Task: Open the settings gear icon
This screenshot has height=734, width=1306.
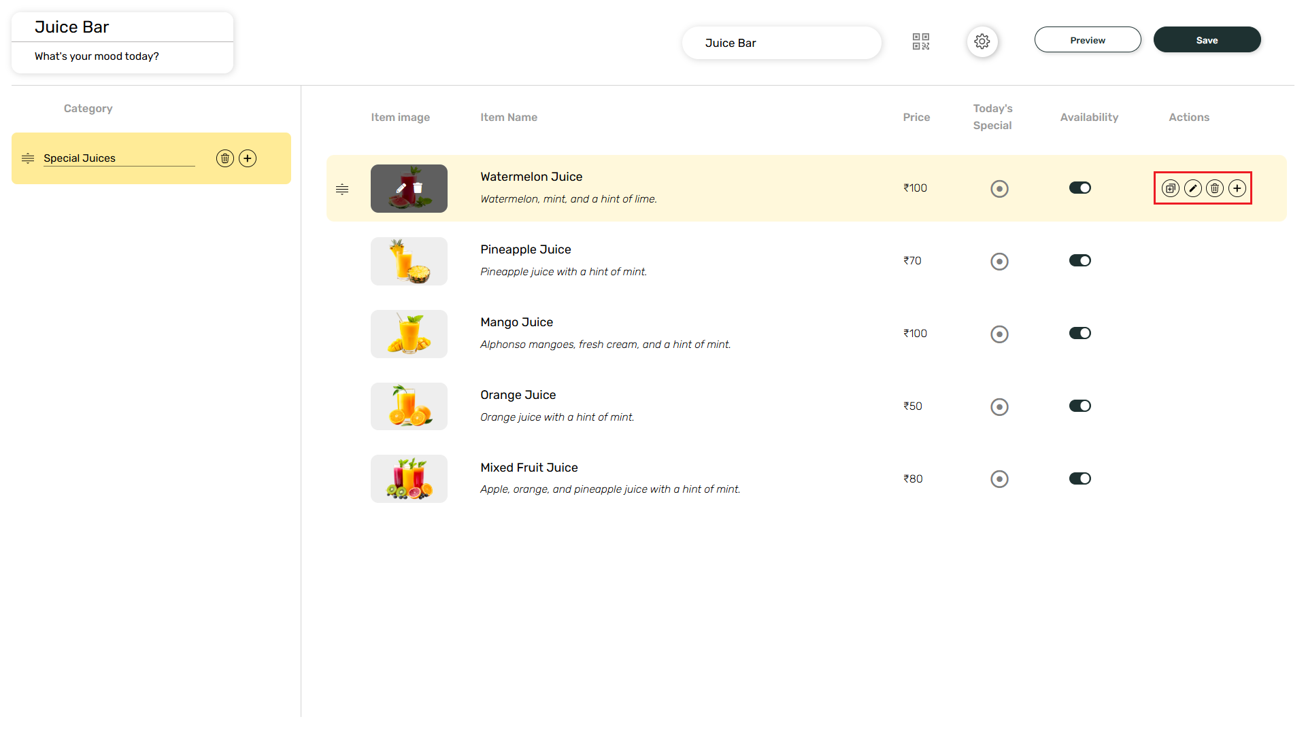Action: (982, 41)
